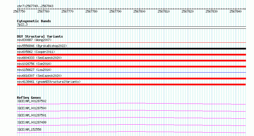This screenshot has height=136, width=254.
Task: Click ruler position 2567760
Action: 43,11
